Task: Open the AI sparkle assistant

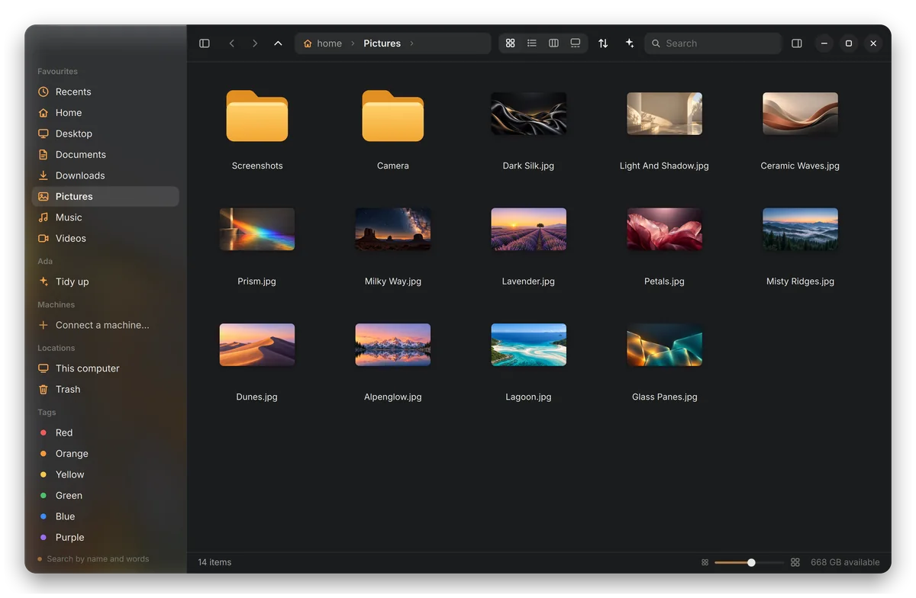Action: 629,43
